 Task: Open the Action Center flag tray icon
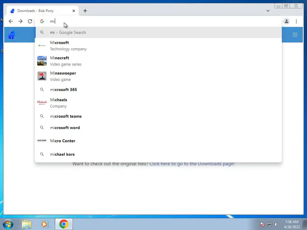point(262,224)
